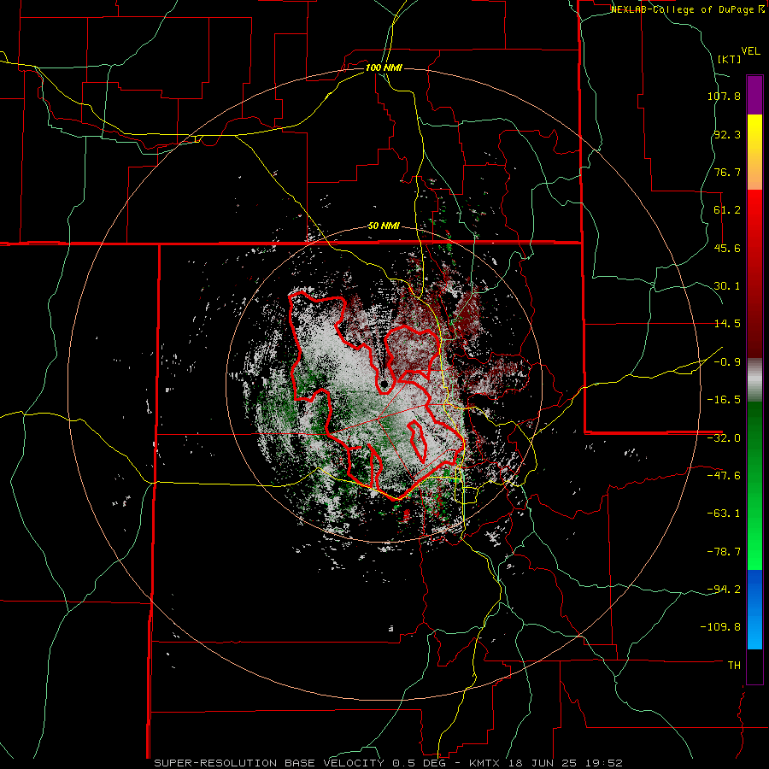Viewport: 769px width, 769px height.
Task: Click the -47.6 velocity scale value
Action: click(x=724, y=476)
